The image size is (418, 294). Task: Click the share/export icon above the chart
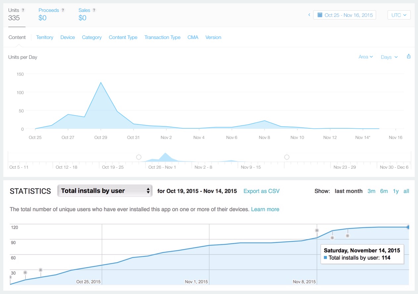409,57
